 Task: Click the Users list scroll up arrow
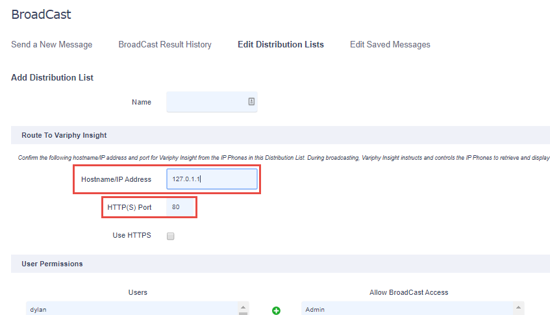[243, 307]
